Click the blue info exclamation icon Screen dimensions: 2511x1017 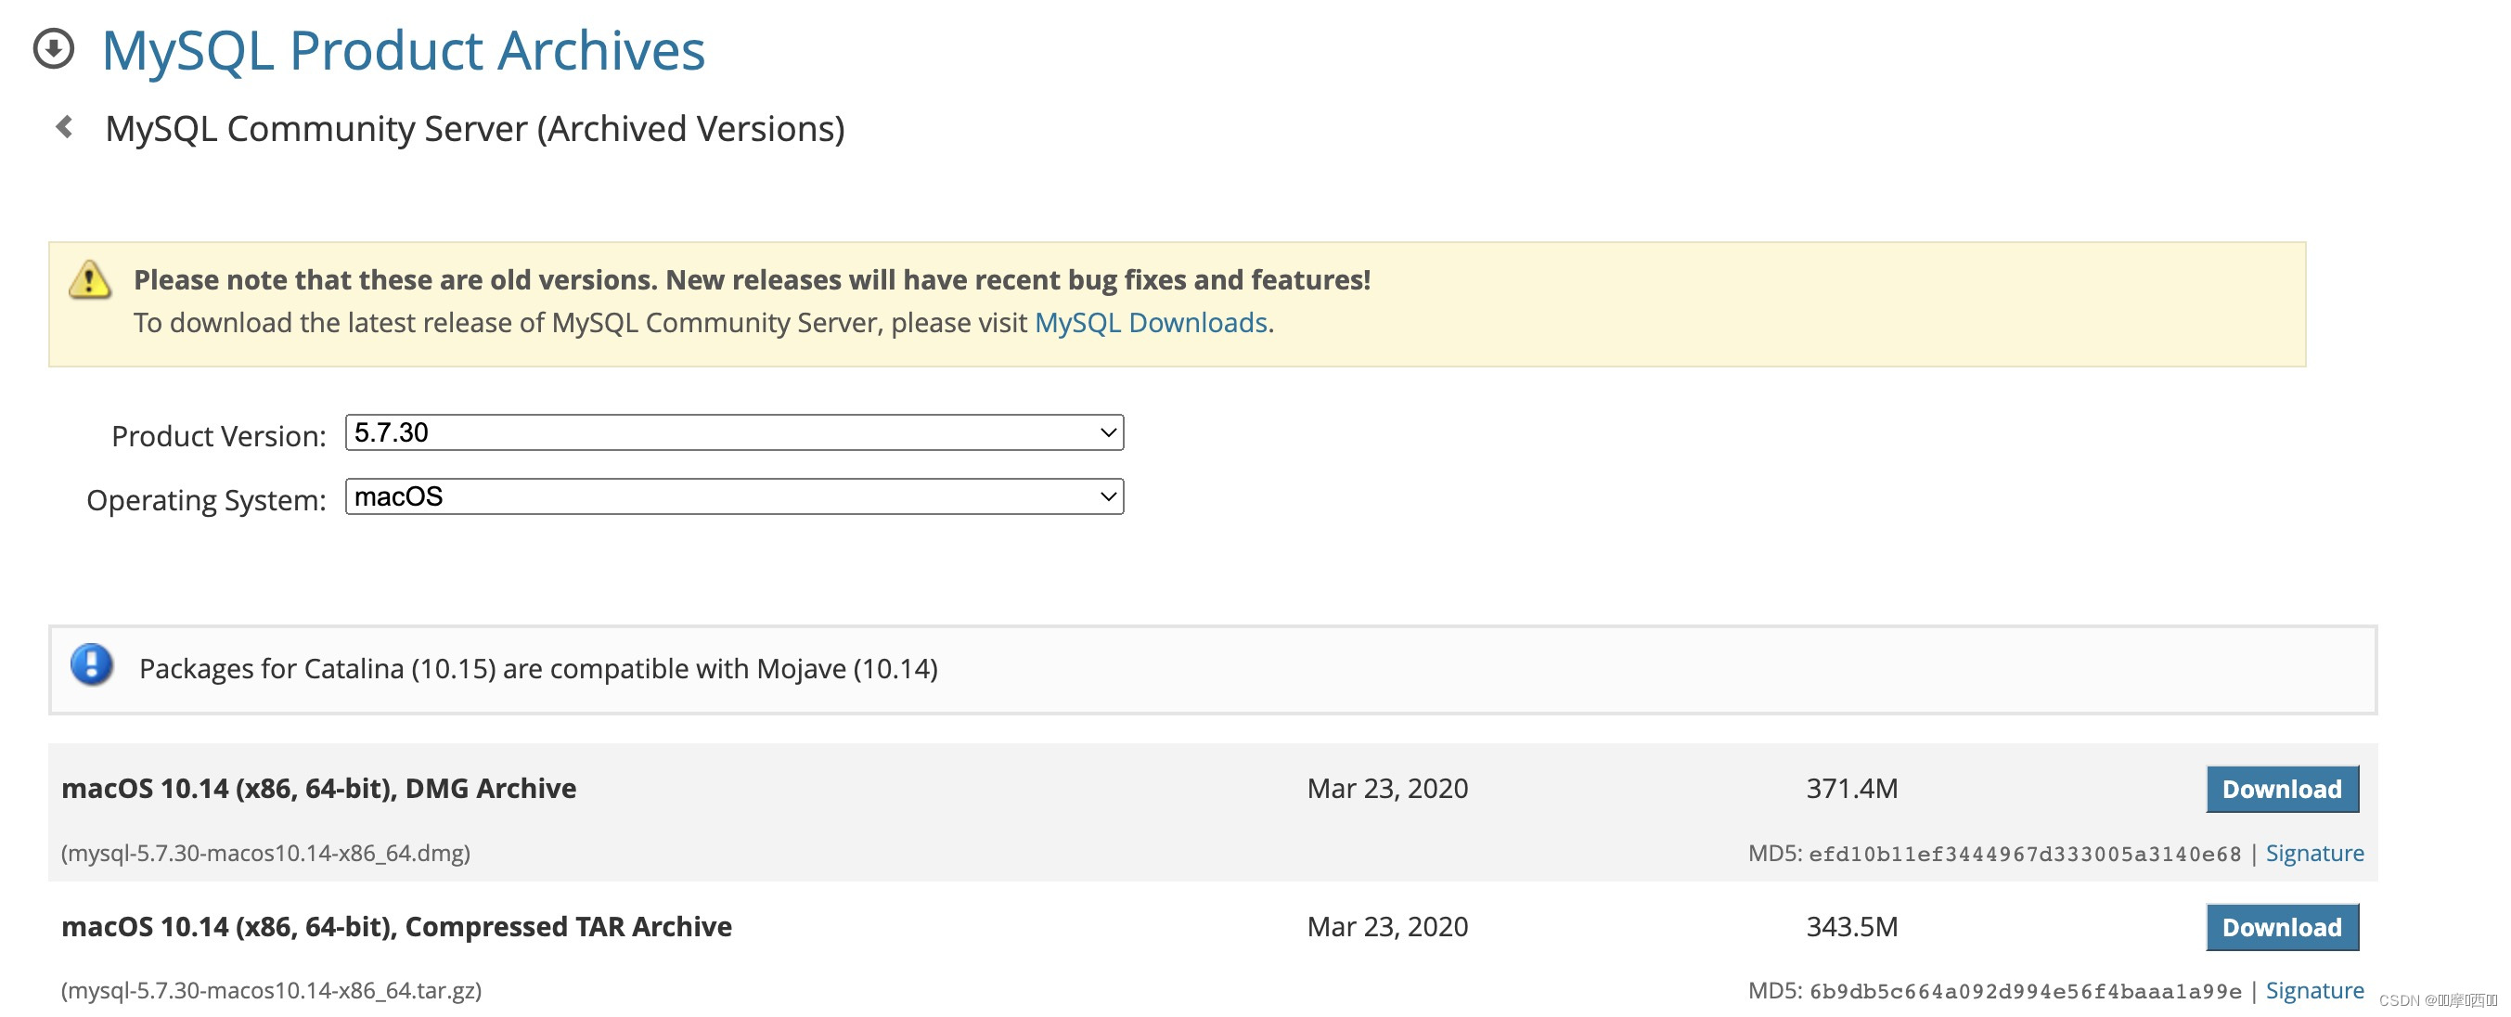point(92,665)
